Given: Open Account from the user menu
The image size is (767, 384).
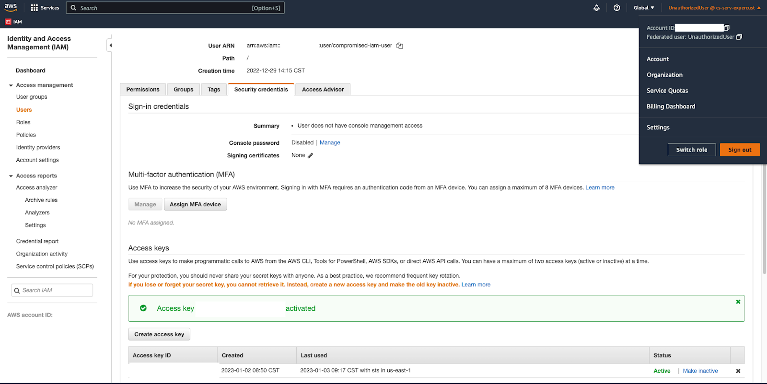Looking at the screenshot, I should pyautogui.click(x=658, y=59).
